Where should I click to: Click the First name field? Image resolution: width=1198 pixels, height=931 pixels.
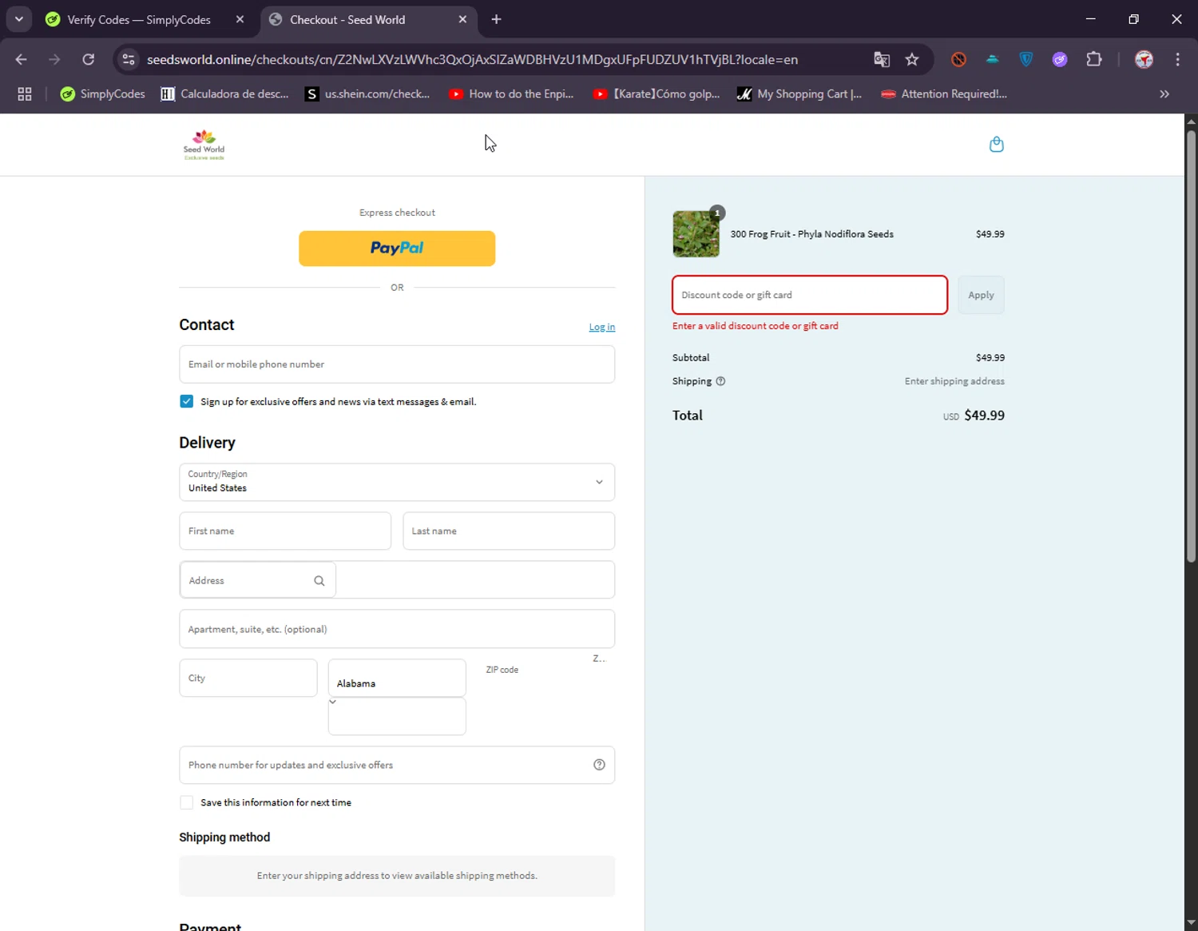(285, 531)
